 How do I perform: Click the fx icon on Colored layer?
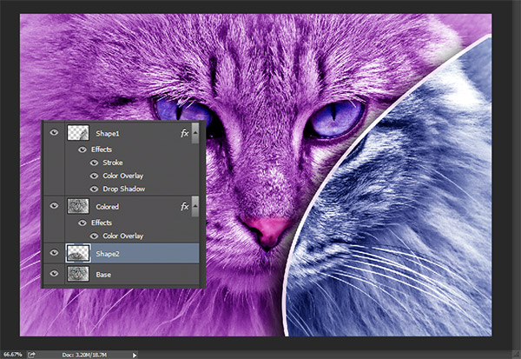point(184,207)
